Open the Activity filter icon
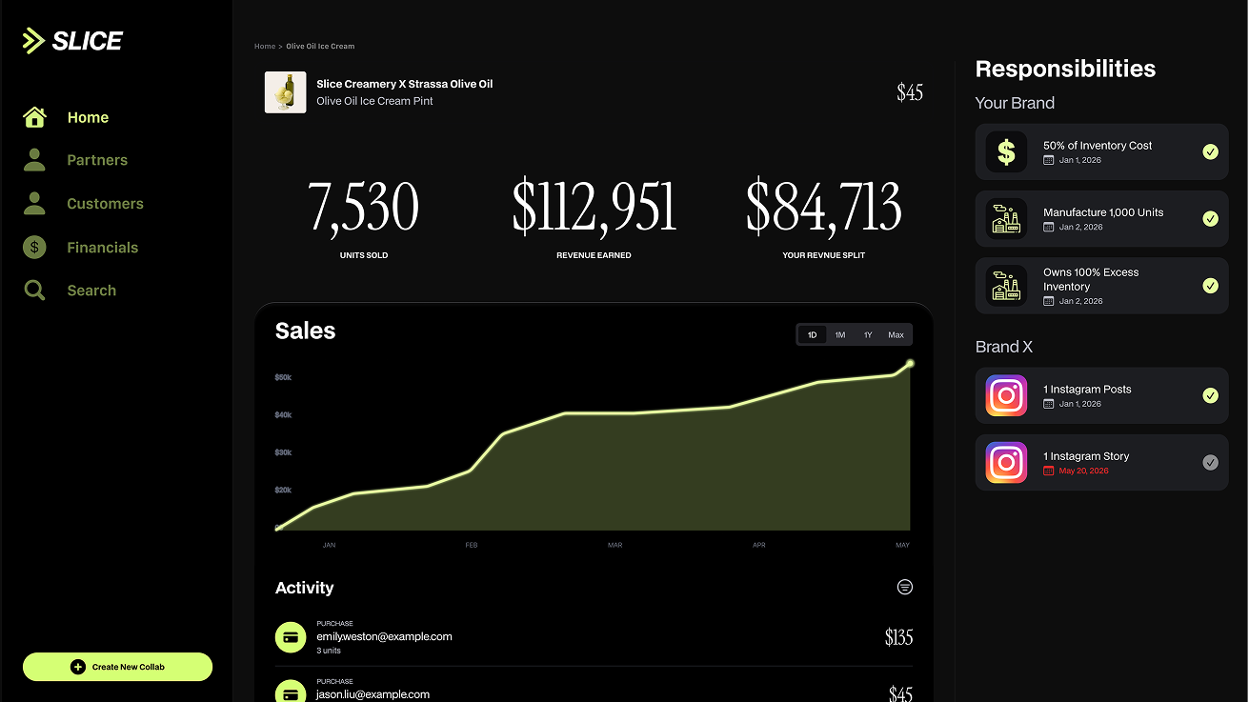Image resolution: width=1249 pixels, height=702 pixels. [x=905, y=587]
